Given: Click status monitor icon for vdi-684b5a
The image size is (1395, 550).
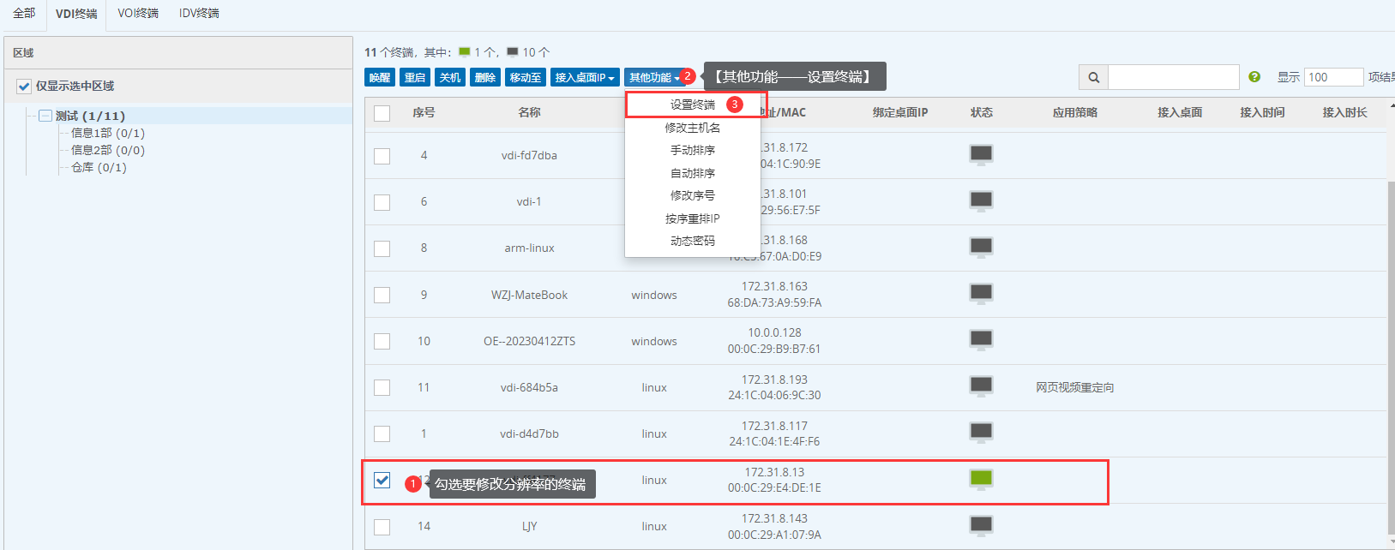Looking at the screenshot, I should pos(981,386).
